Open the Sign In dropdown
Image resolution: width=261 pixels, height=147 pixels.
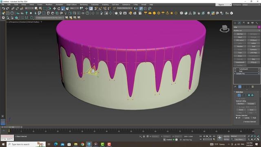(223, 4)
